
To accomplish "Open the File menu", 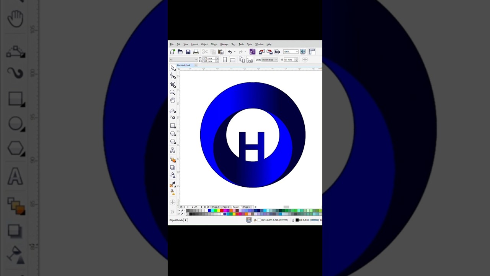I will [x=172, y=44].
